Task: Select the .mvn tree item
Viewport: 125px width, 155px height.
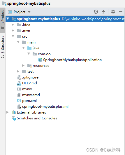Action: click(26, 31)
